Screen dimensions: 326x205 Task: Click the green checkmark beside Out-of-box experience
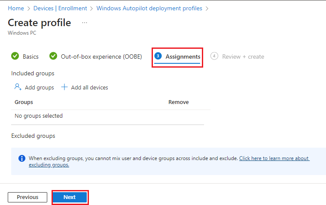tap(53, 56)
